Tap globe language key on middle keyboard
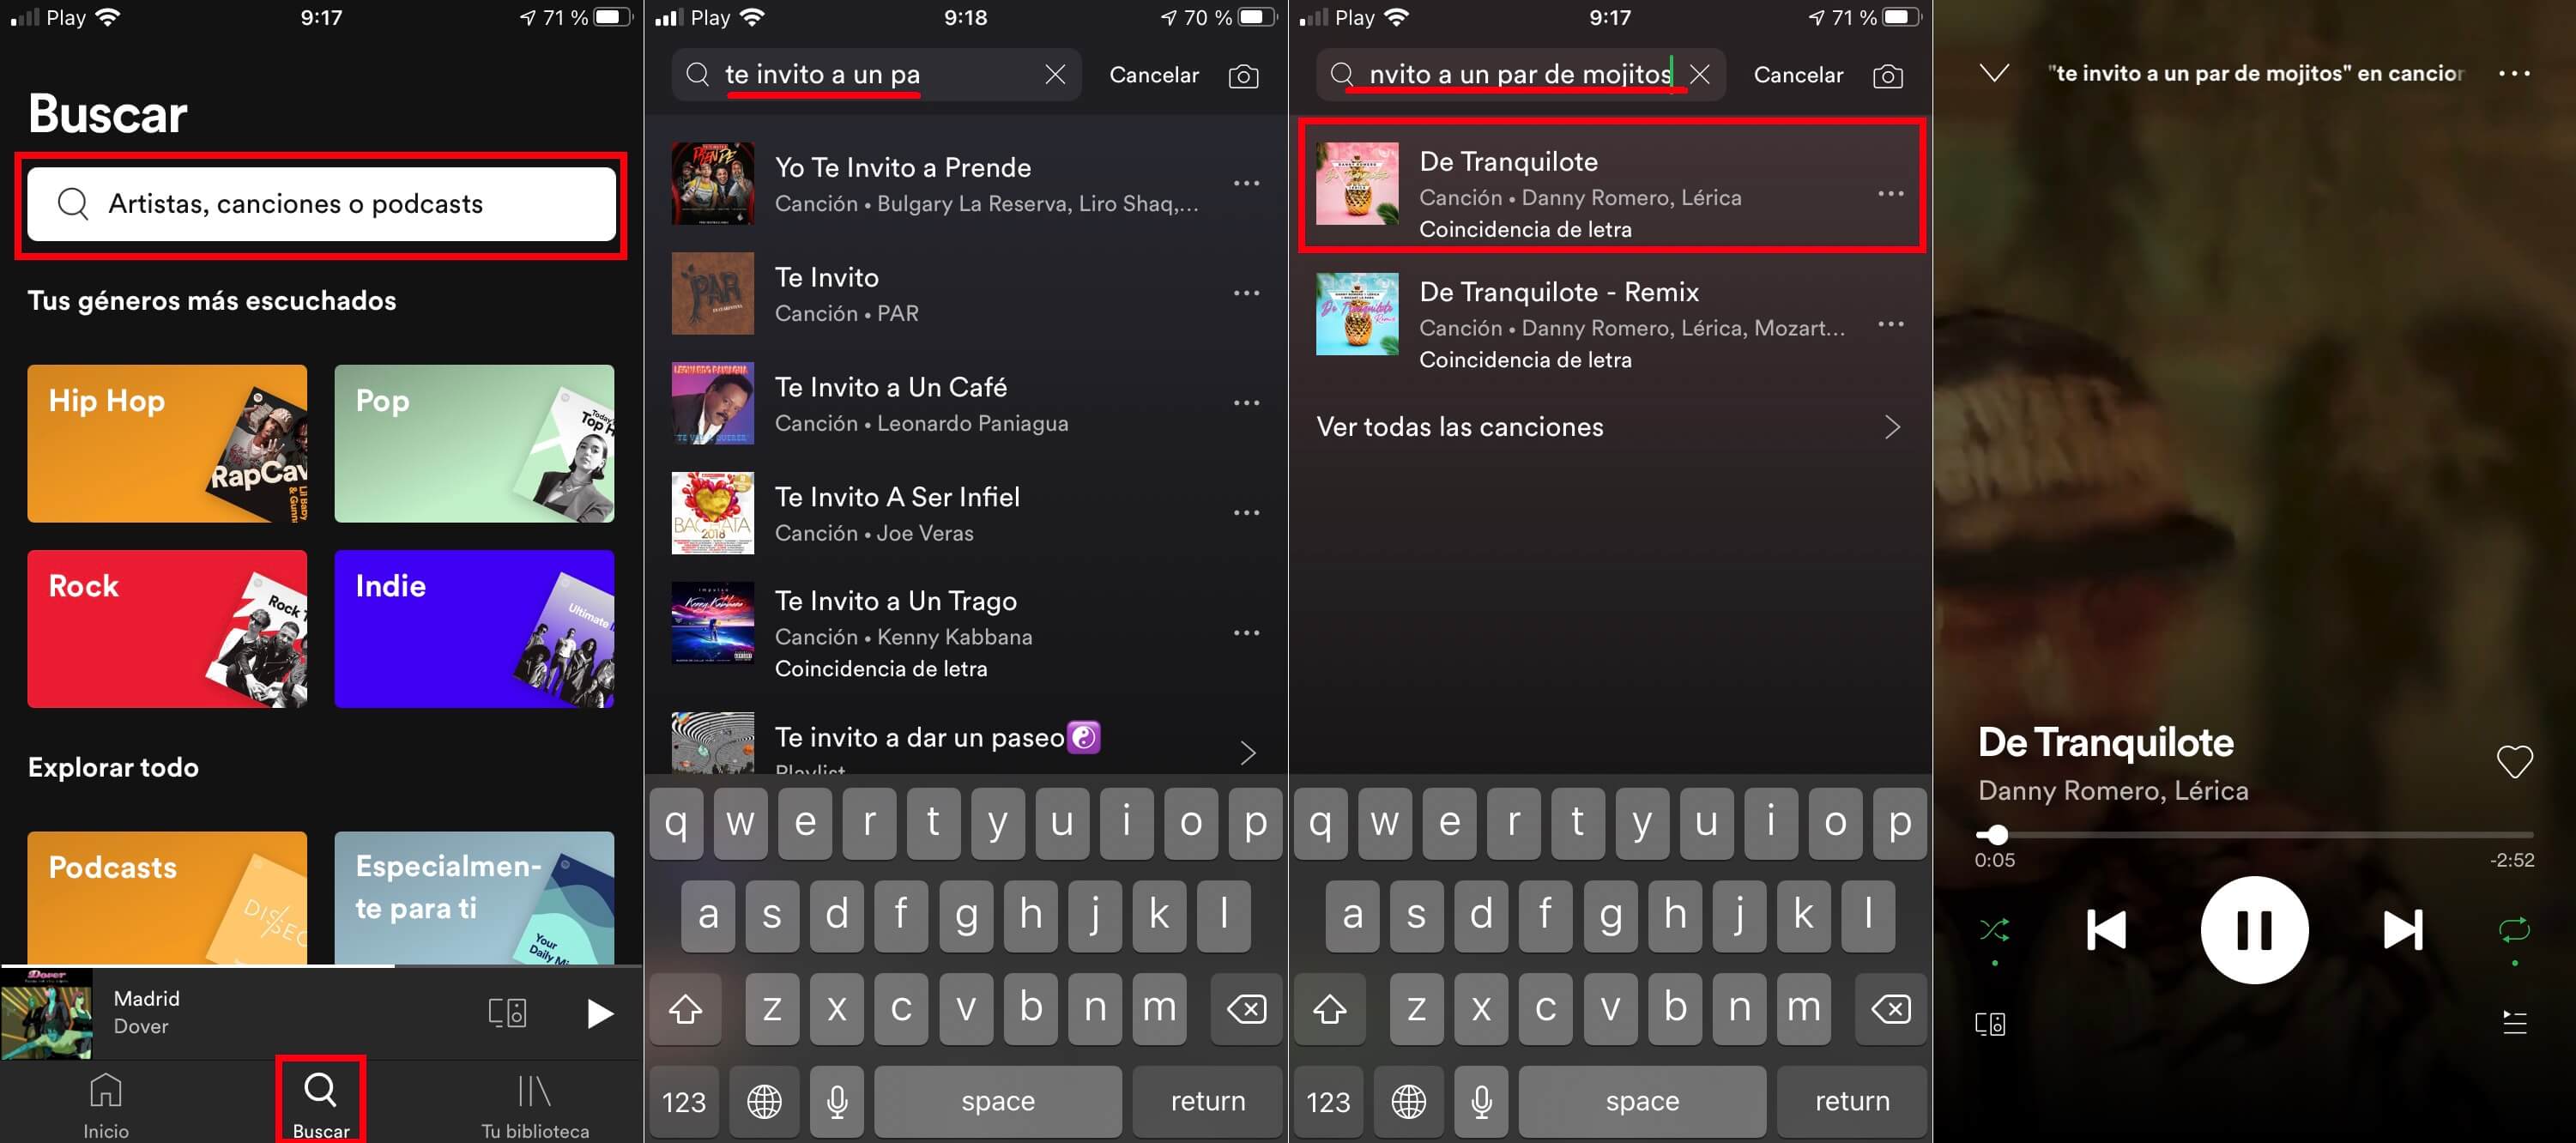2576x1143 pixels. click(764, 1101)
